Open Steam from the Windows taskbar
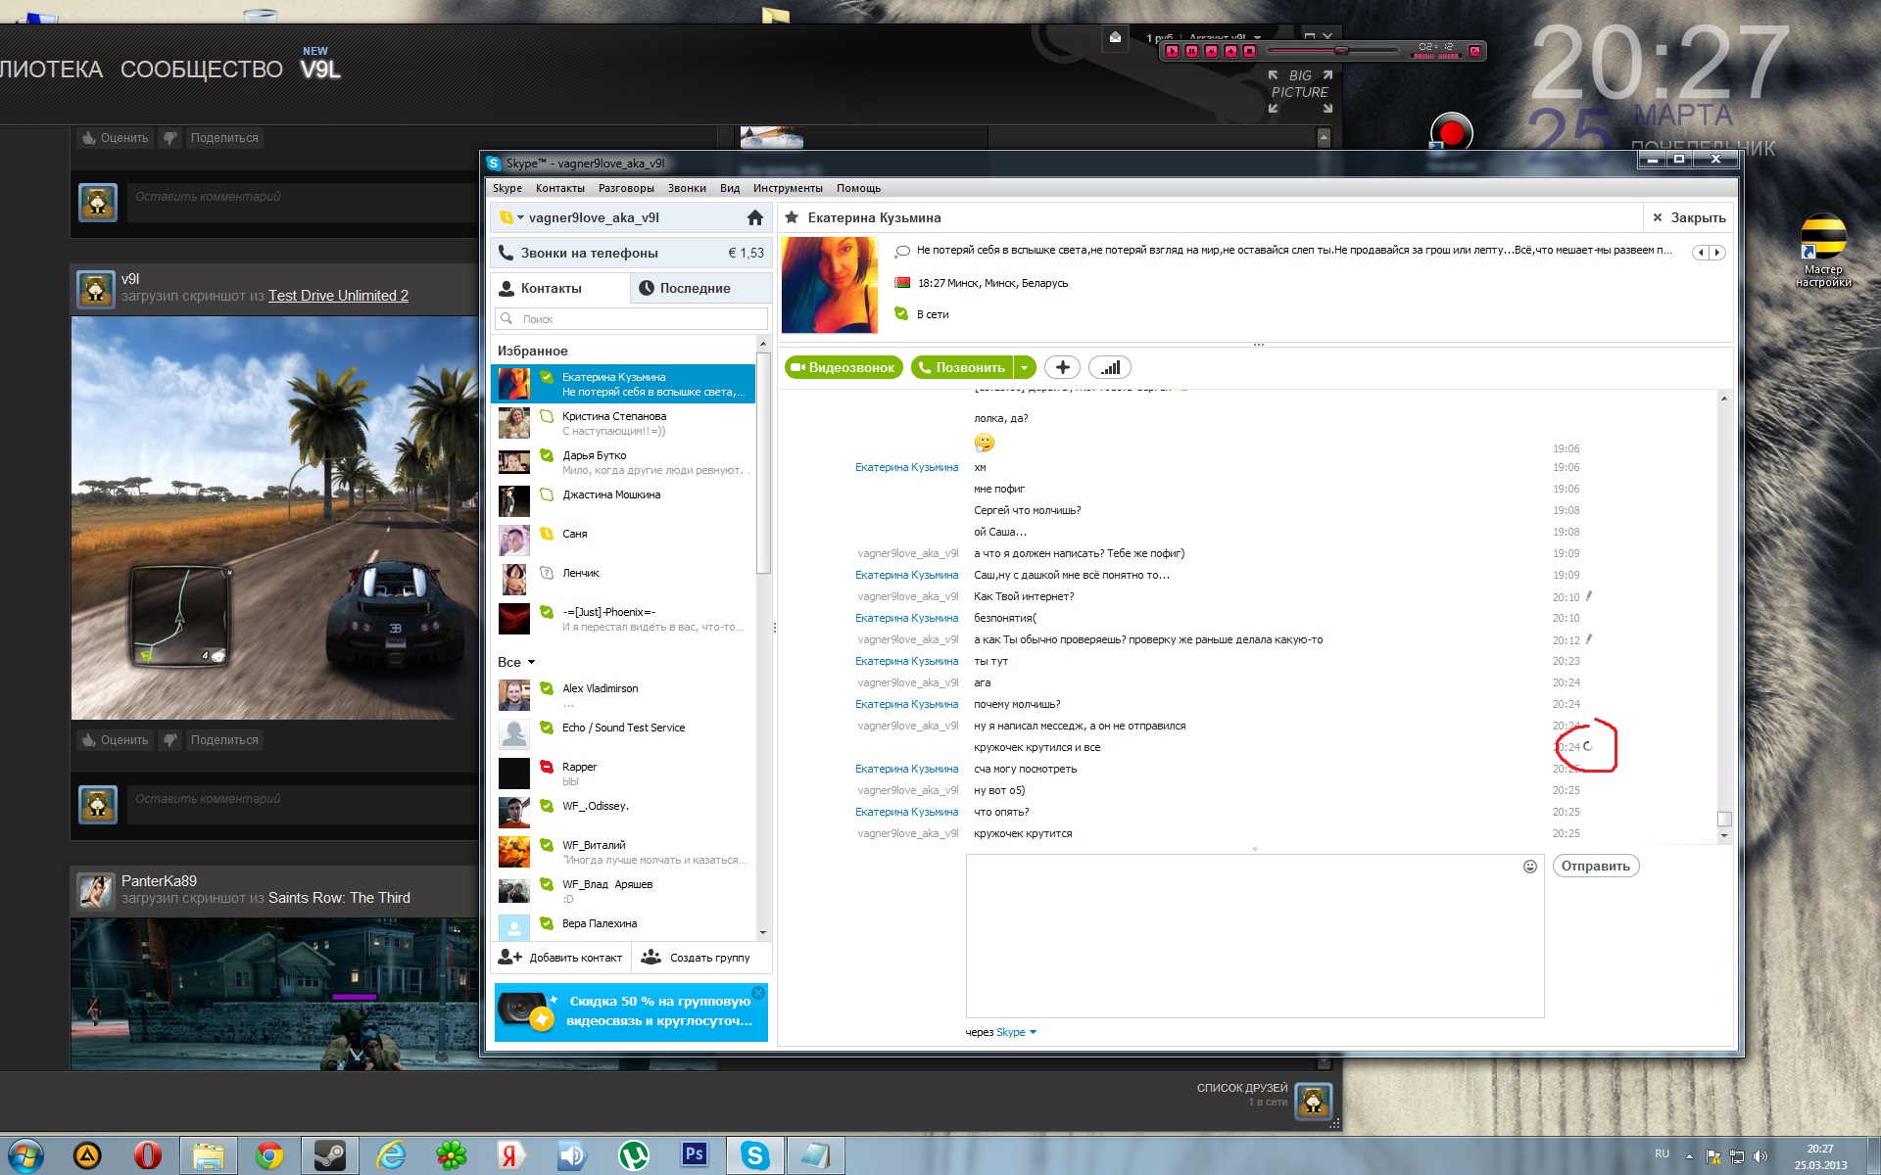Viewport: 1881px width, 1175px height. tap(329, 1155)
